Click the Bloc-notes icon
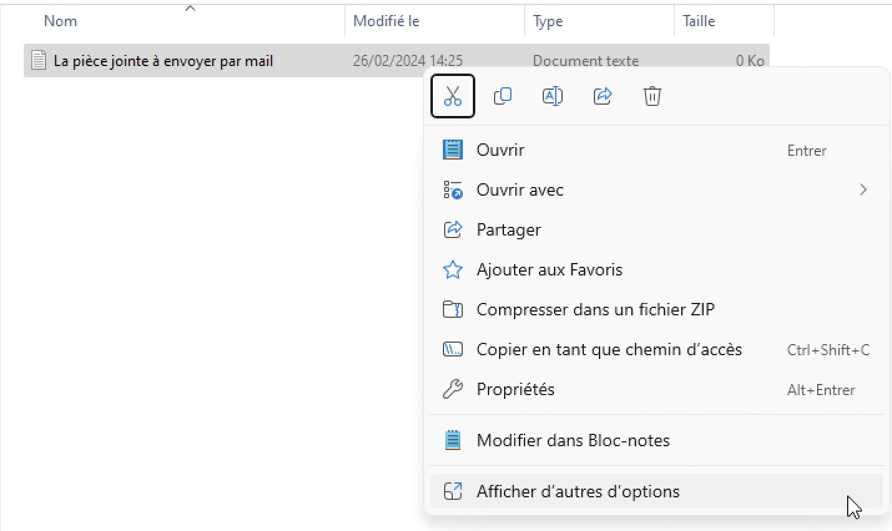Viewport: 892px width, 531px height. 452,440
